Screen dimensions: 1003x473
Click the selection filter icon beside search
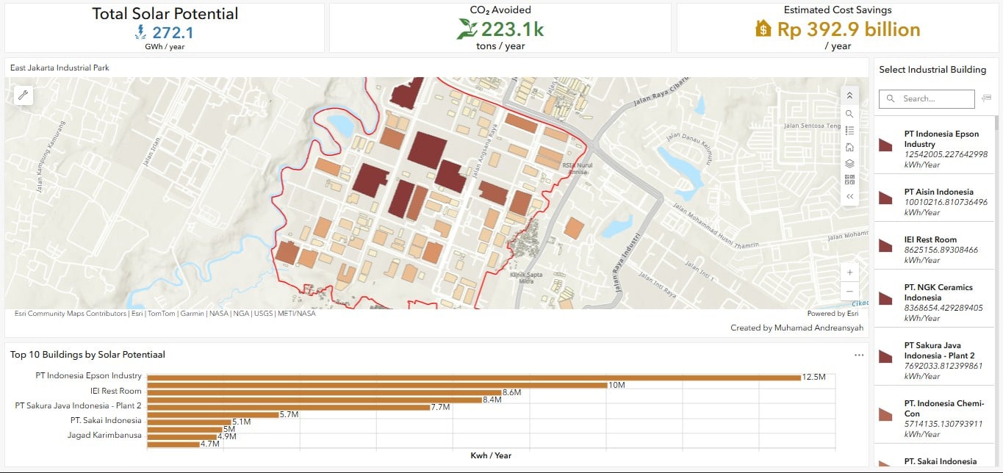point(986,98)
